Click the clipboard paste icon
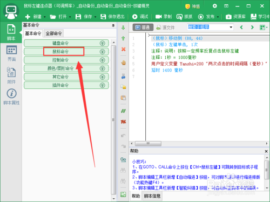Image resolution: width=270 pixels, height=202 pixels. [x=123, y=97]
